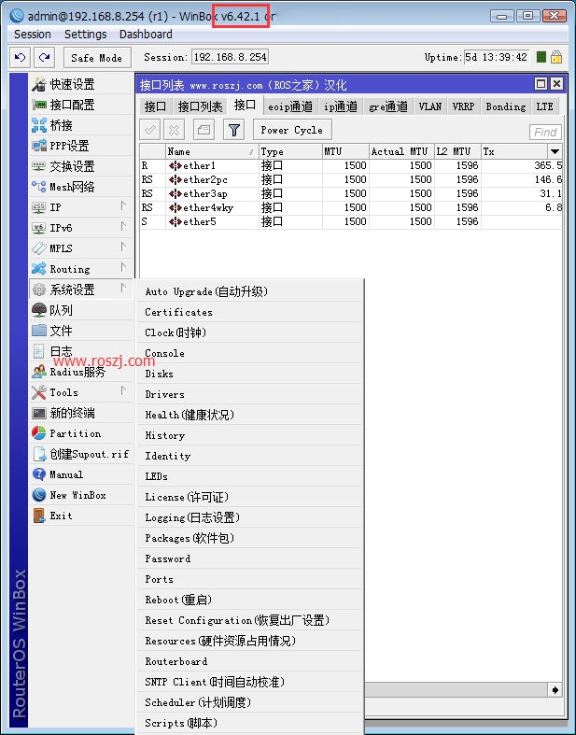
Task: Select Packages(软件包) menu entry
Action: pyautogui.click(x=249, y=538)
